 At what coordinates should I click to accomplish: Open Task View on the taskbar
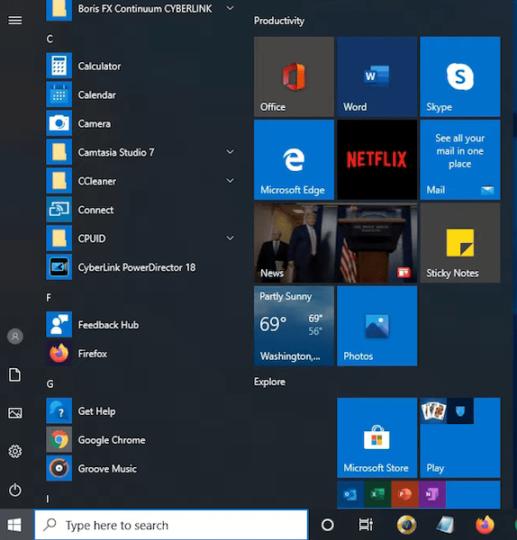coord(366,525)
